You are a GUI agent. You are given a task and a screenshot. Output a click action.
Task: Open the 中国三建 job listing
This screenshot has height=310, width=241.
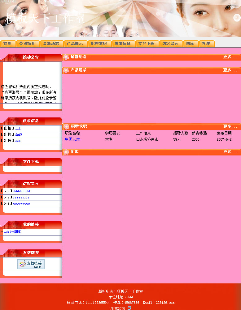(x=72, y=139)
